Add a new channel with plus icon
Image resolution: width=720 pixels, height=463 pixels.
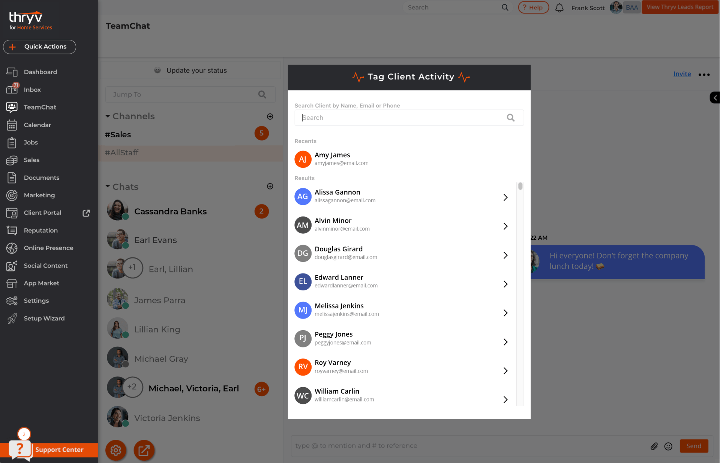(x=270, y=116)
